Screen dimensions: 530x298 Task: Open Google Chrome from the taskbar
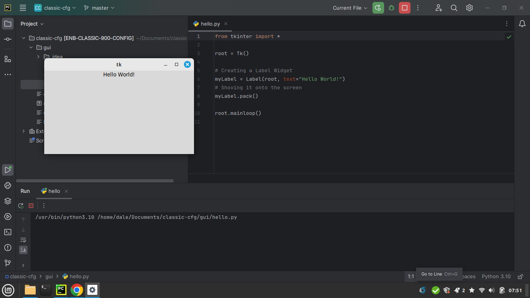coord(76,290)
